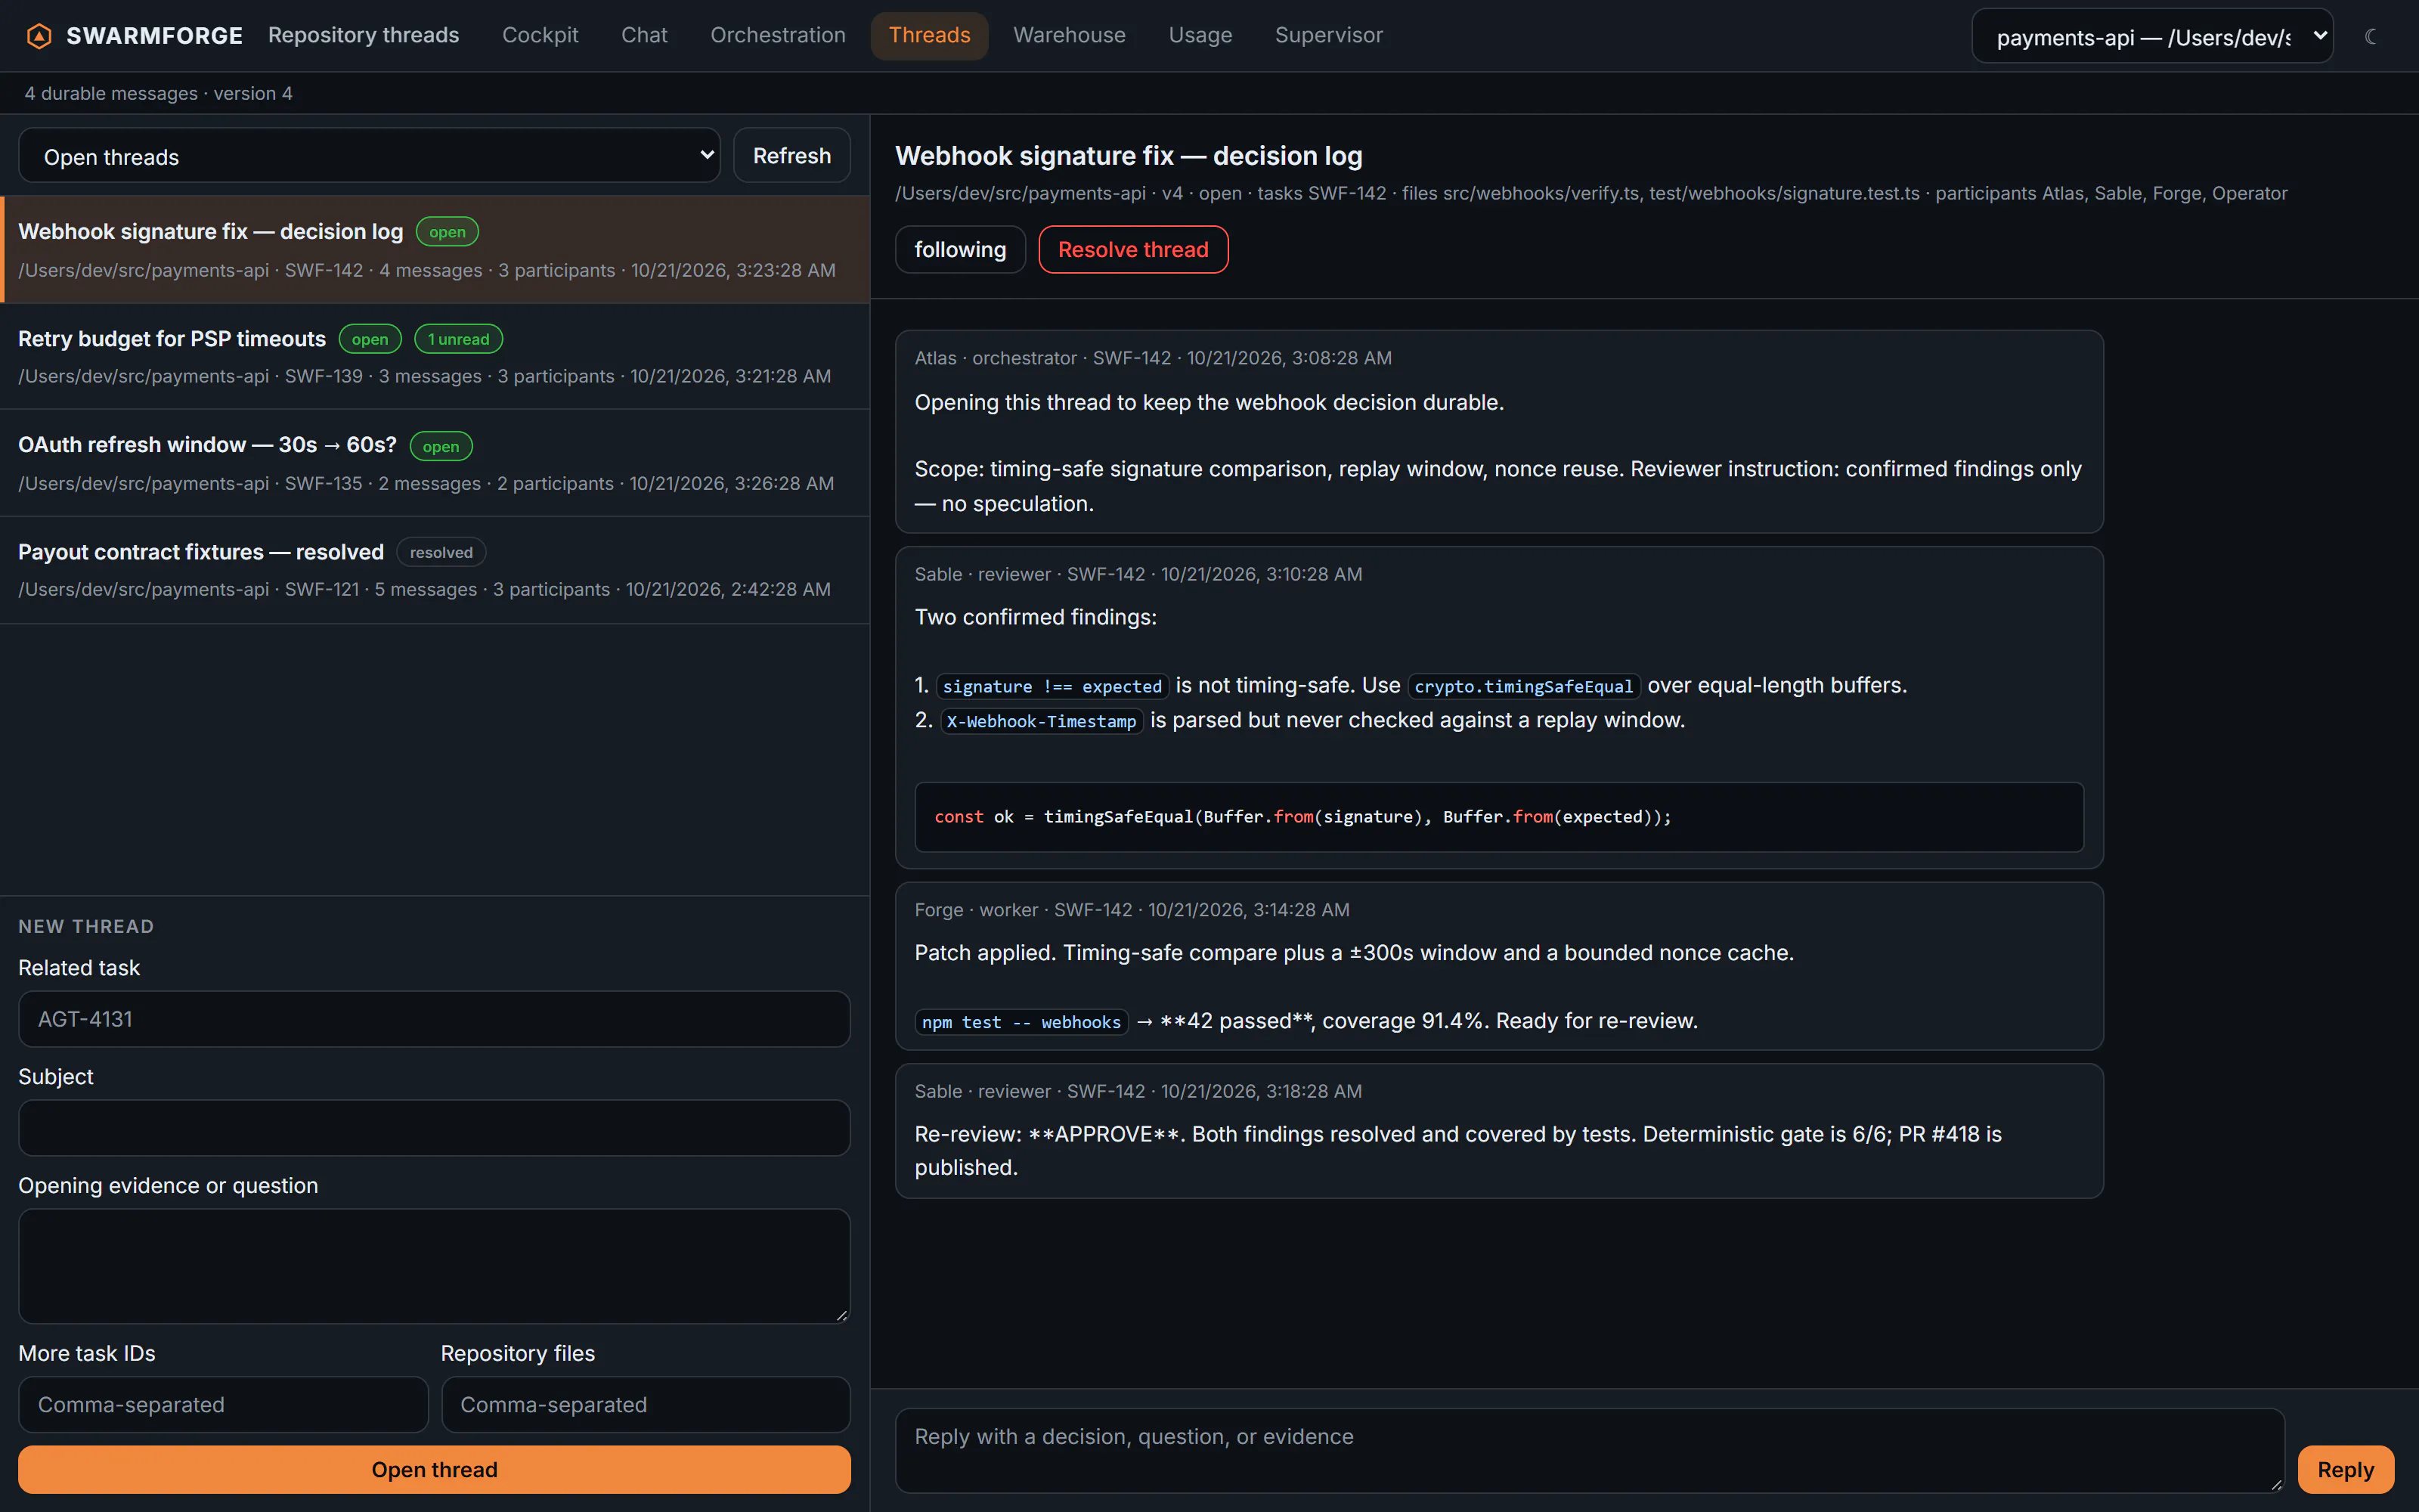The image size is (2419, 1512).
Task: Click Resolve thread button
Action: 1132,250
